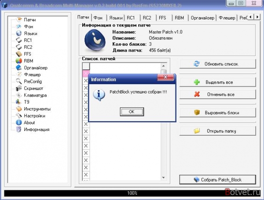Toggle the last fully visible checked patch checkbox
Screen dimensions: 264x200
pyautogui.click(x=86, y=175)
